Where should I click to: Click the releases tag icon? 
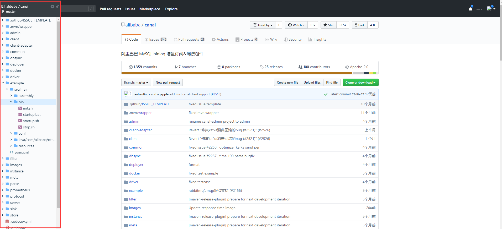point(262,67)
